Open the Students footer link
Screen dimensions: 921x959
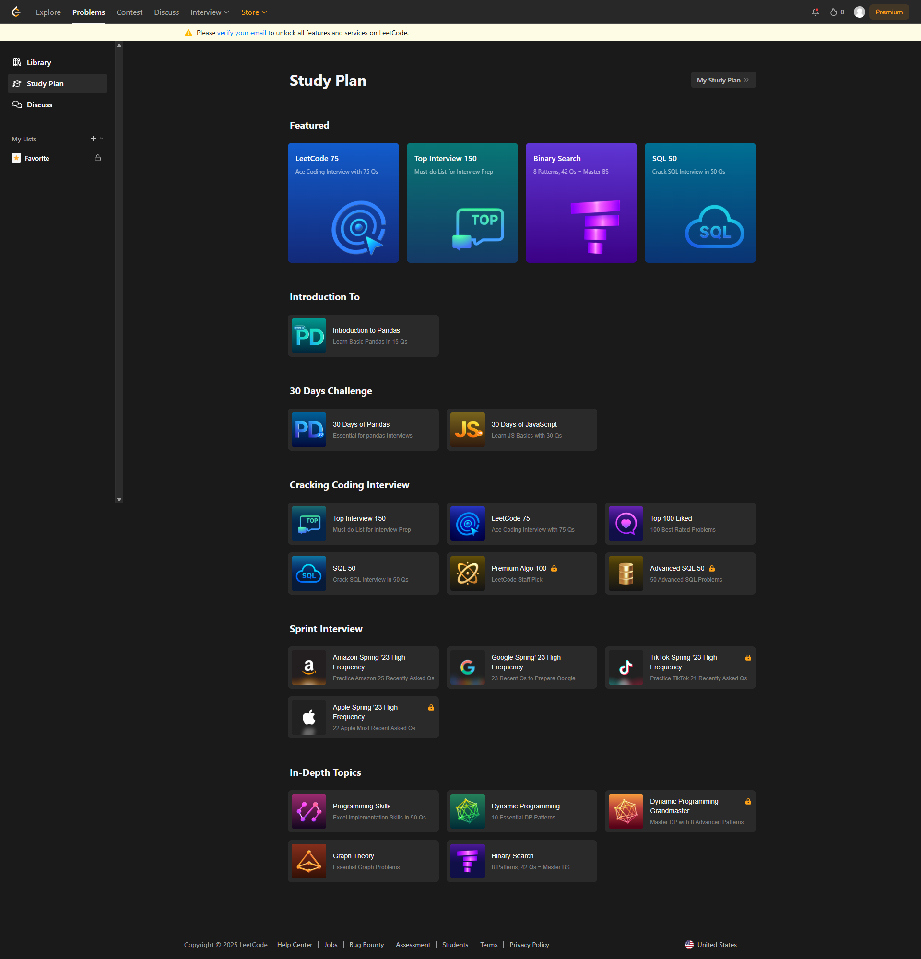455,945
